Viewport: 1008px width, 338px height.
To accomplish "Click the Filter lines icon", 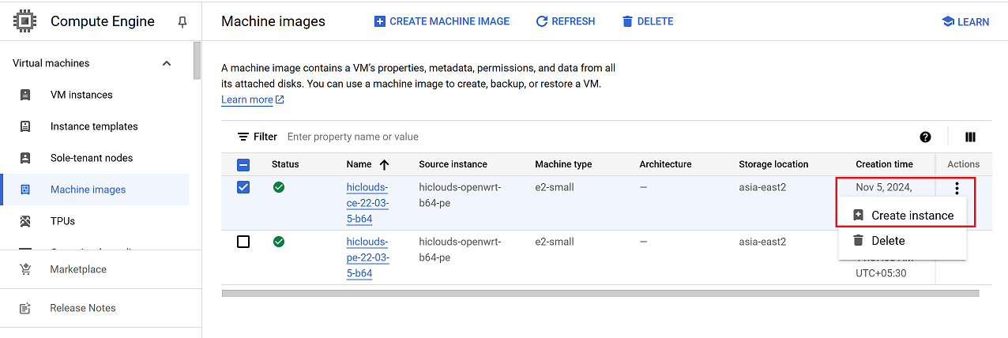I will tap(243, 137).
